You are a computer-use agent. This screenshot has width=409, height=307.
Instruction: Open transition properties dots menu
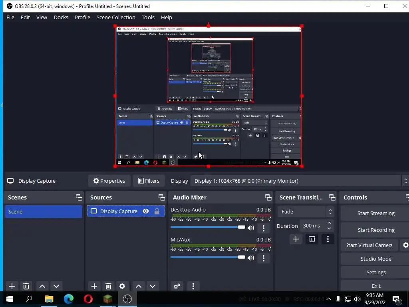point(328,239)
